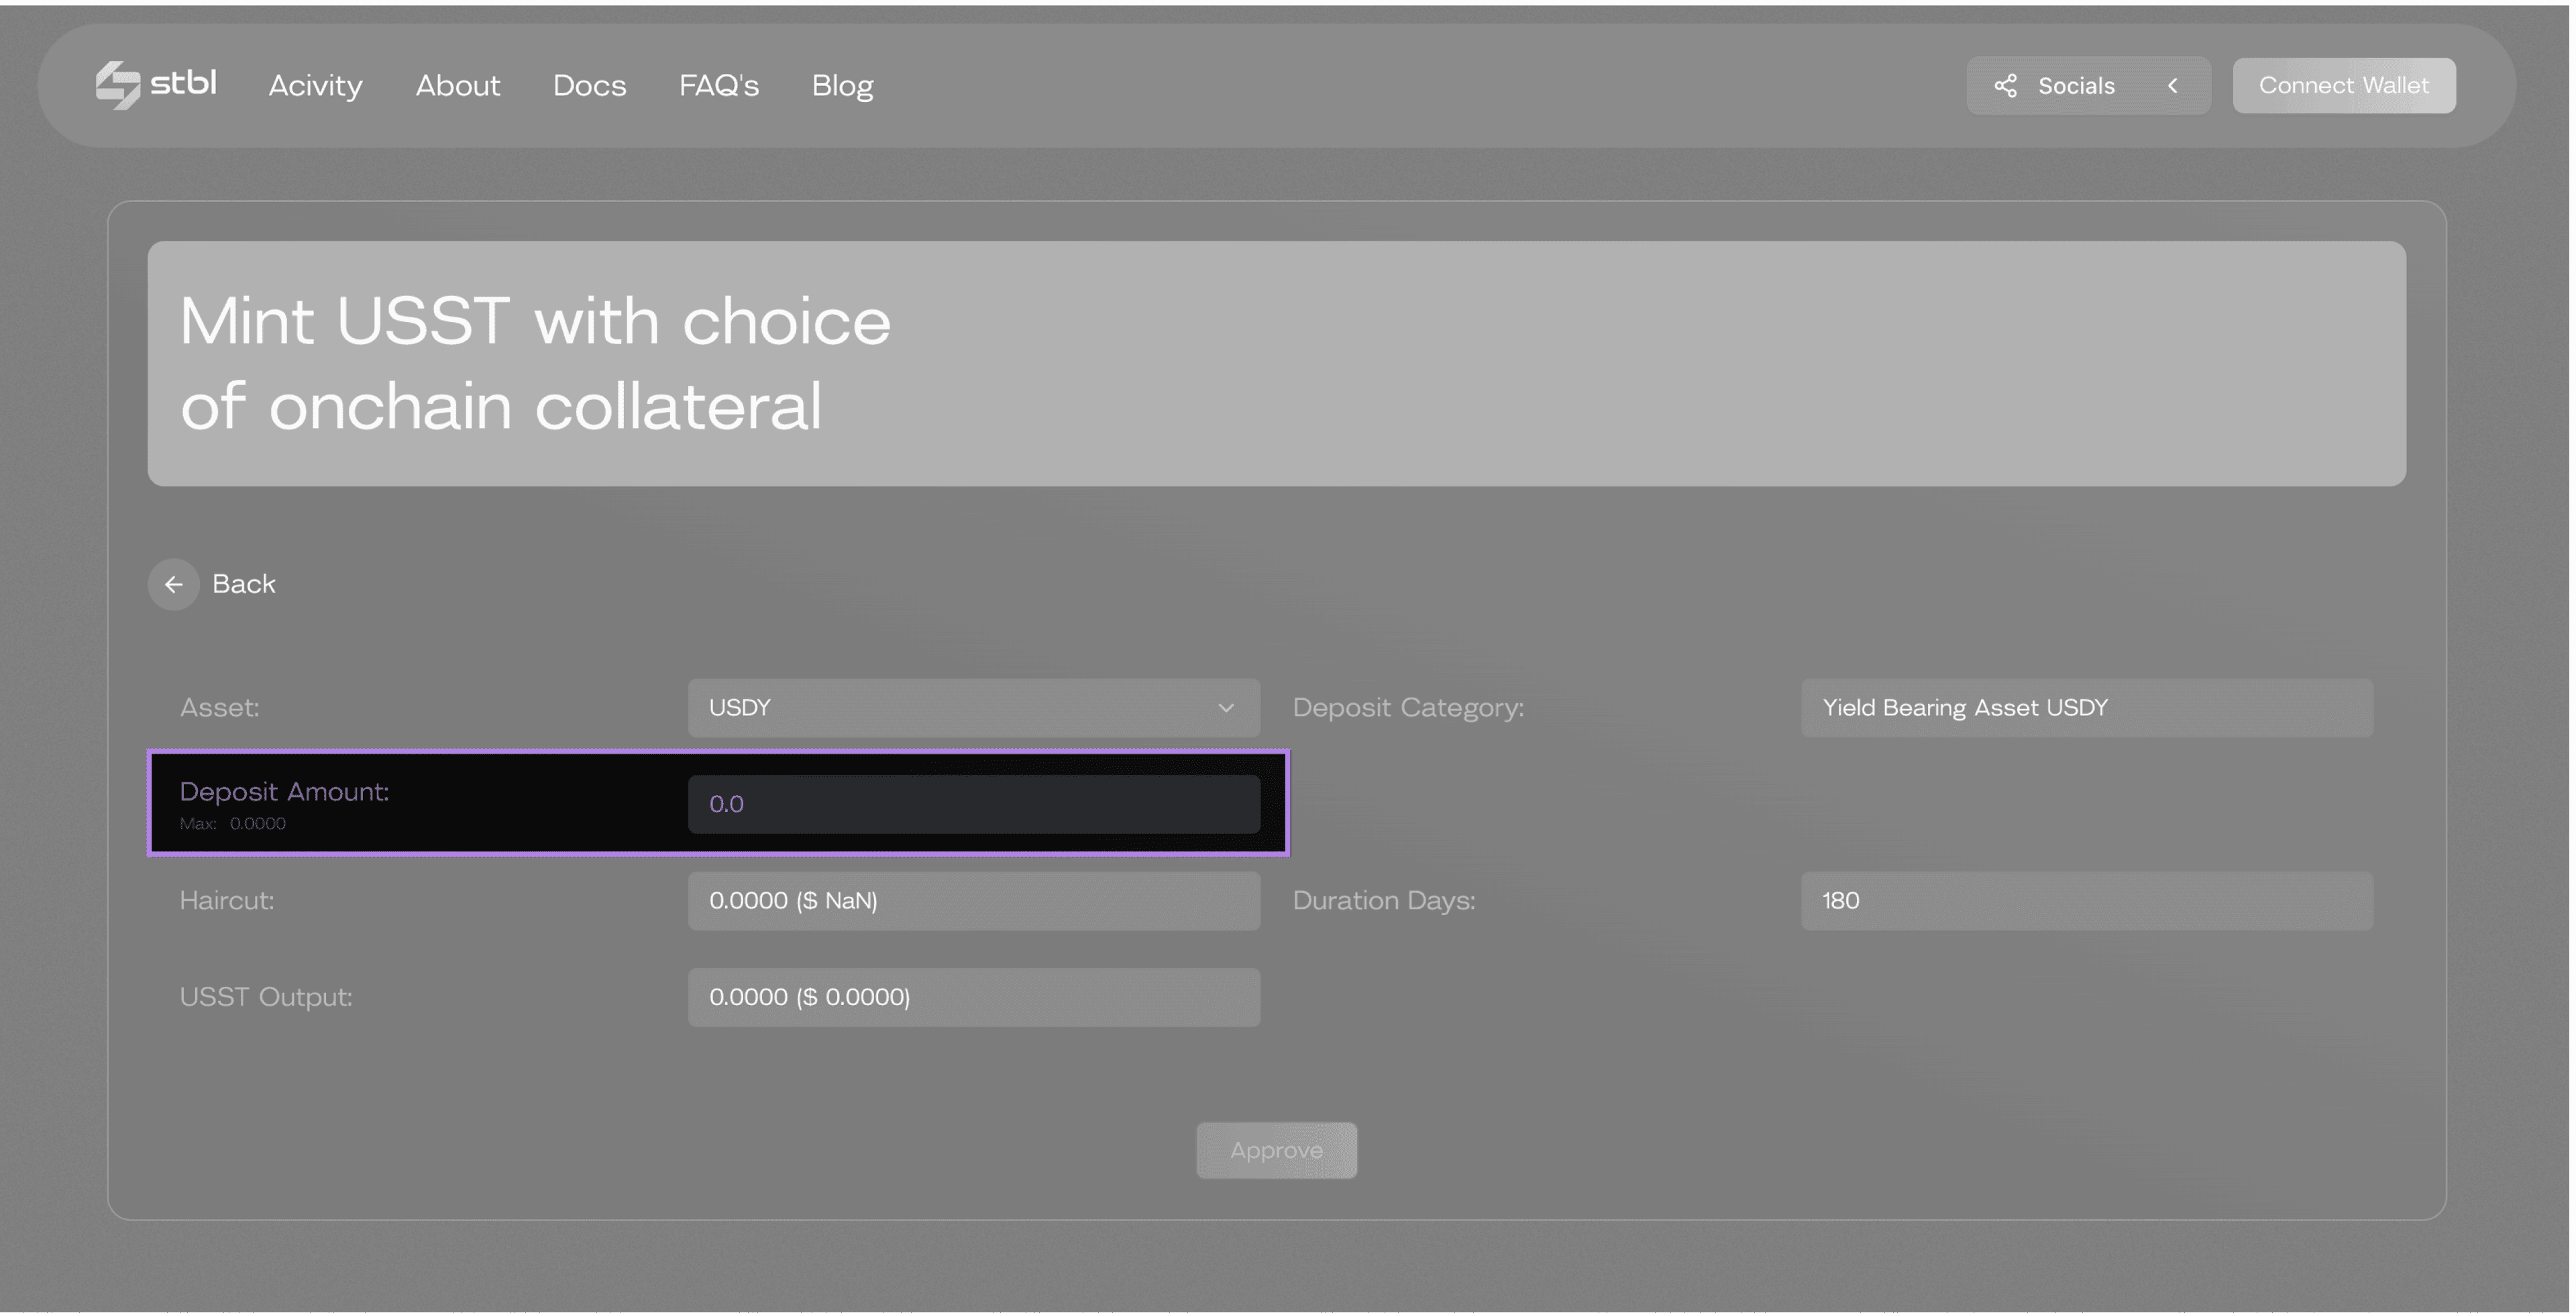Click the Max 0.0000 deposit label
Screen dimensions: 2576x1313
(x=233, y=824)
